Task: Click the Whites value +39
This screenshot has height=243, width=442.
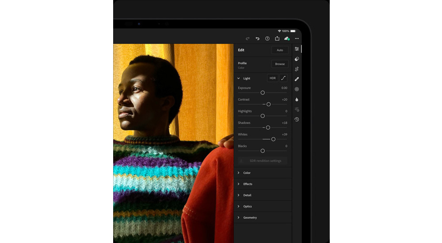Action: (284, 134)
